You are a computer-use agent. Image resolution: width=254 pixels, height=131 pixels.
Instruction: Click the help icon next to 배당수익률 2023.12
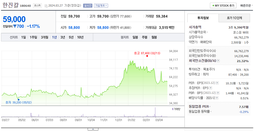(x=217, y=98)
